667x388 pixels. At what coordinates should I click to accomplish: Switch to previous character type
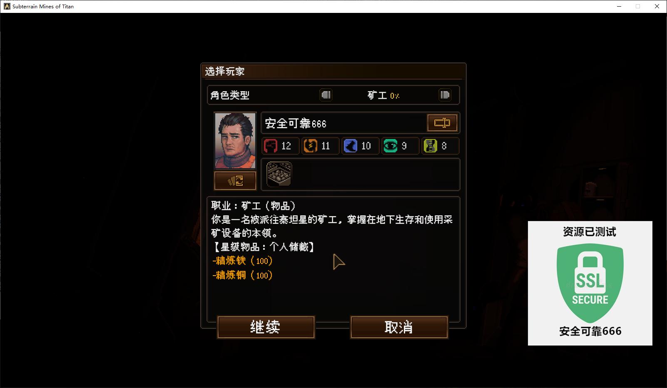pos(326,95)
